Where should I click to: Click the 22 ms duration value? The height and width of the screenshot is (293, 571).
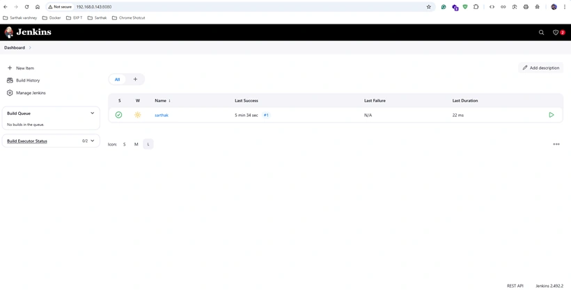(458, 115)
